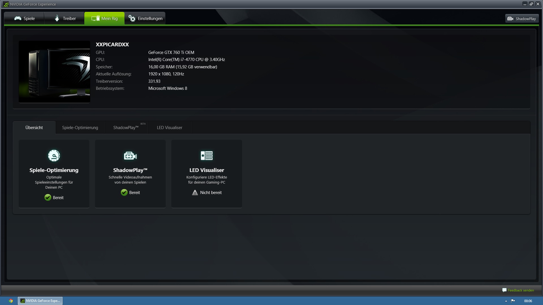Close the GeForce Experience window

538,4
